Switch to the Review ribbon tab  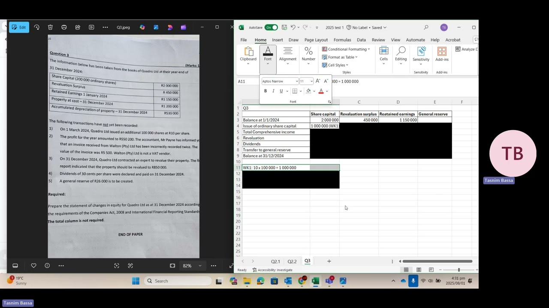pos(378,40)
